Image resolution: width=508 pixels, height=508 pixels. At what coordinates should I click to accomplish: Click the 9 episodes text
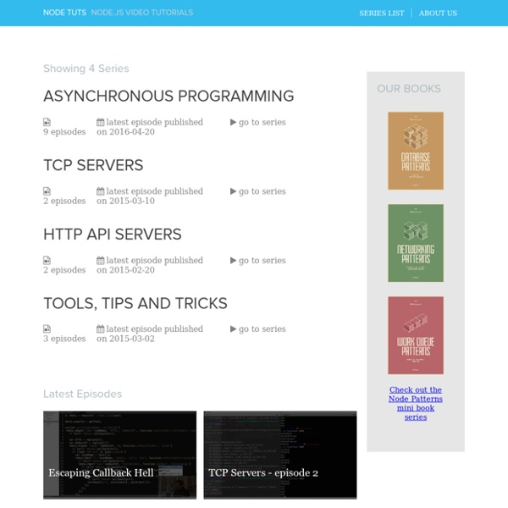pos(64,132)
